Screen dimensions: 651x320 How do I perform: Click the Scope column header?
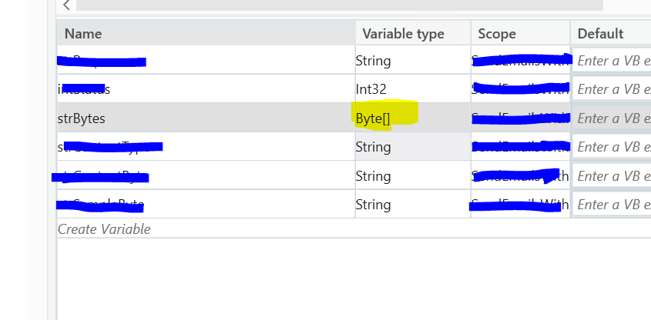coord(497,34)
